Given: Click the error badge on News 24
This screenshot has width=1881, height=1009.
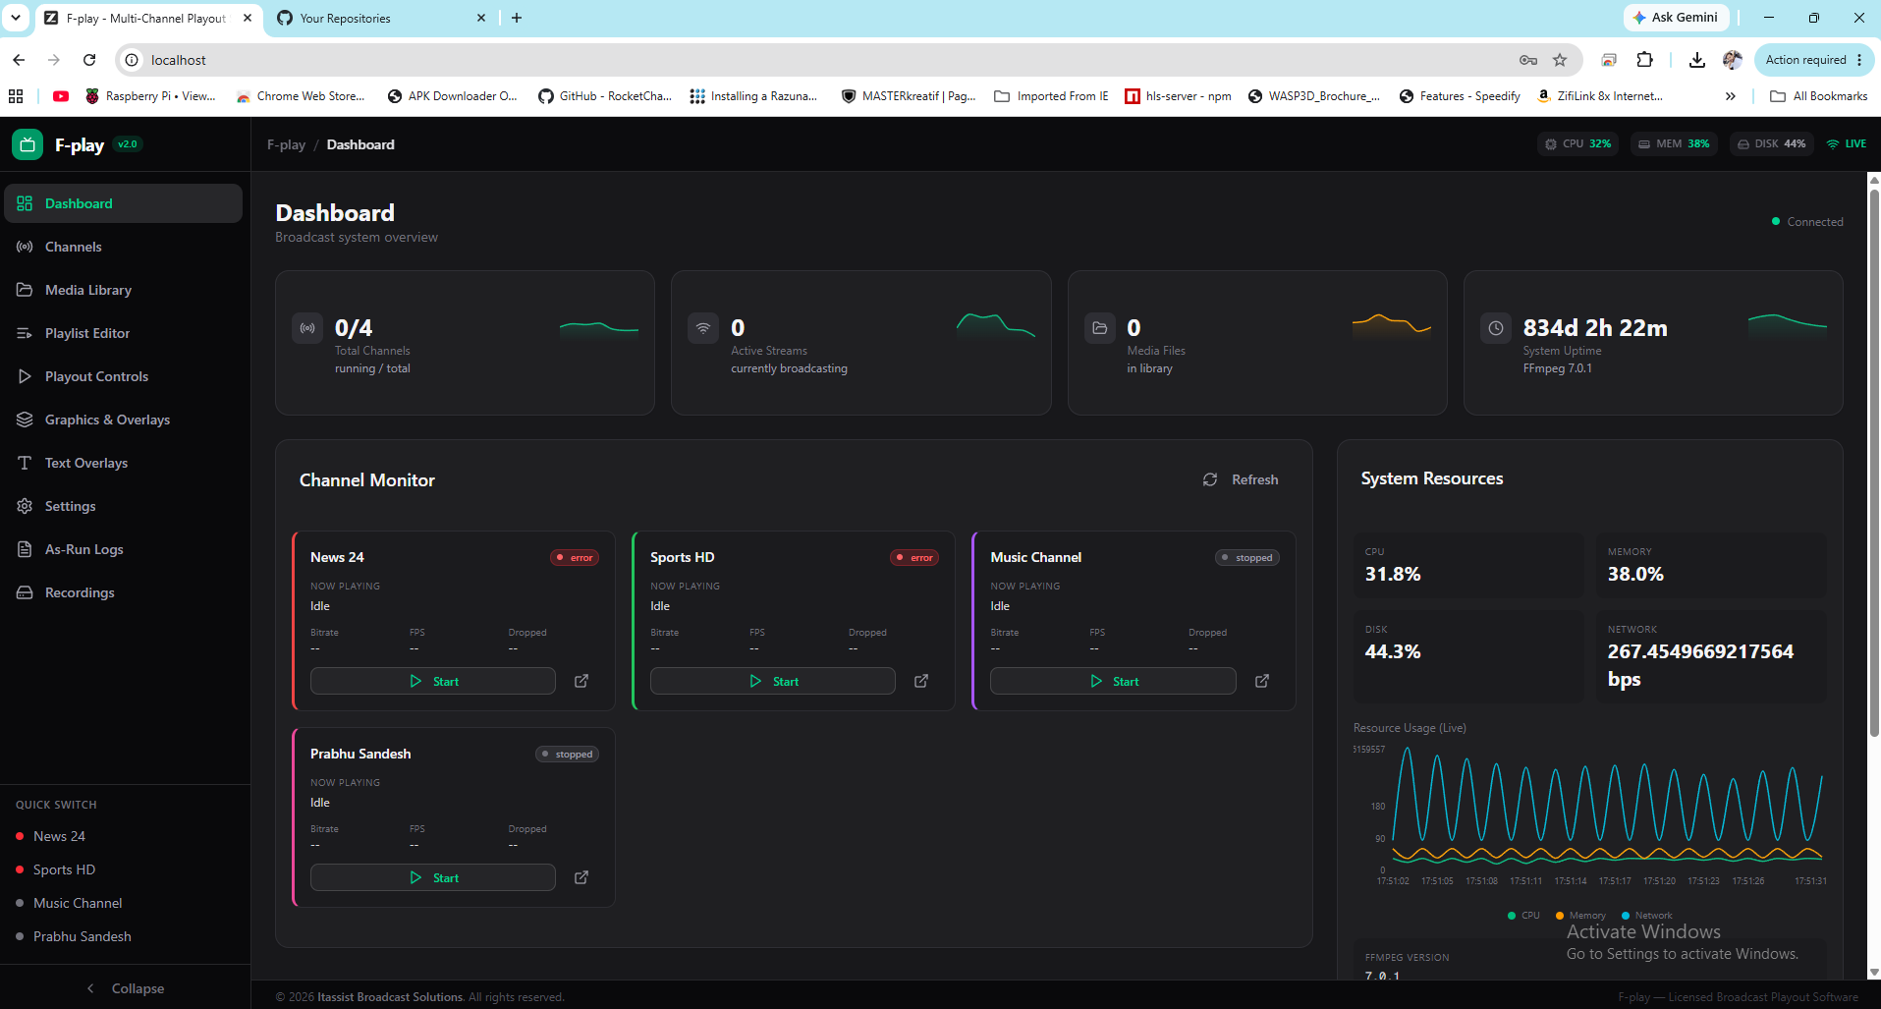Looking at the screenshot, I should pos(575,557).
